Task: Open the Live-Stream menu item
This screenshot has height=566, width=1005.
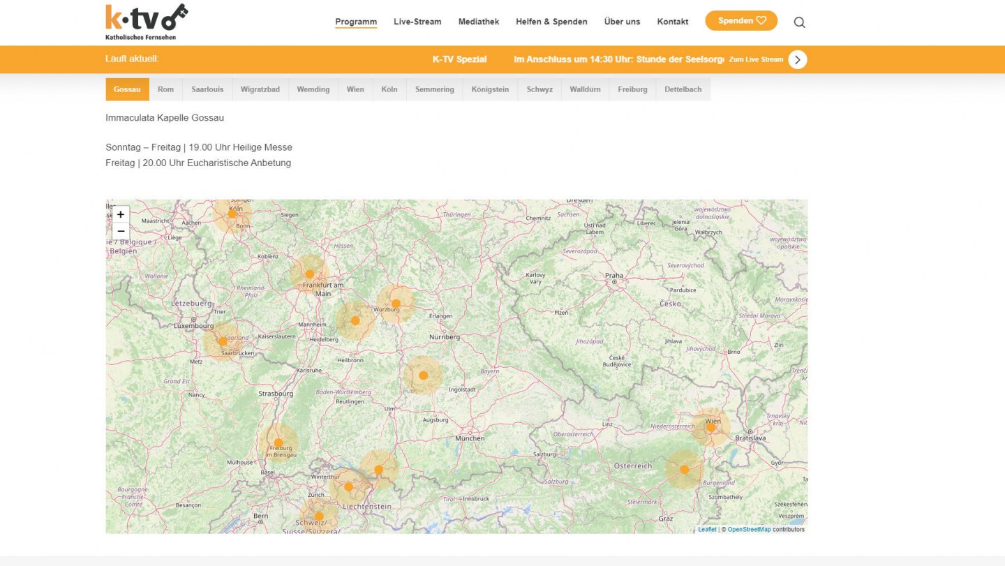Action: tap(417, 22)
